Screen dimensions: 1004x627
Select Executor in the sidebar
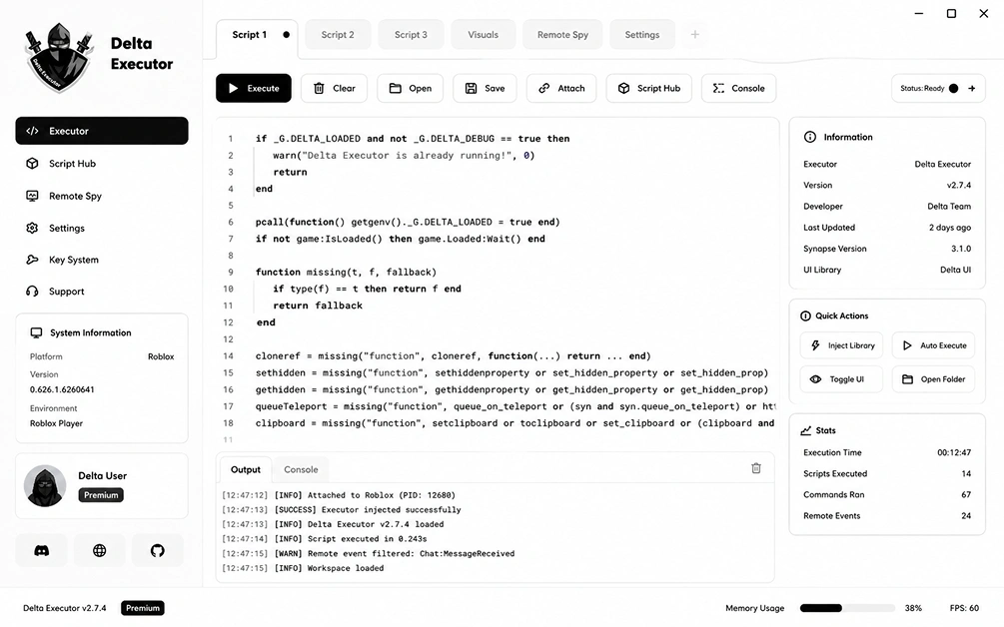(102, 131)
